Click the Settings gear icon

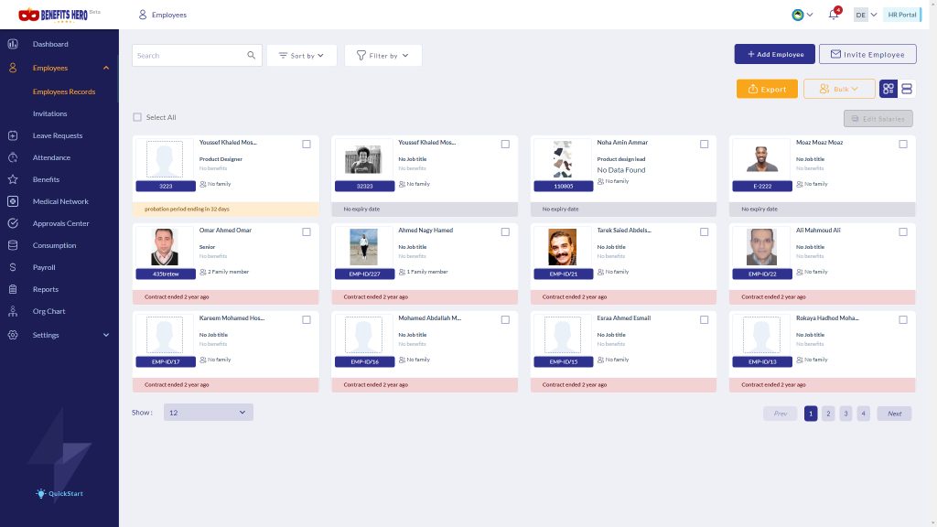(x=13, y=335)
